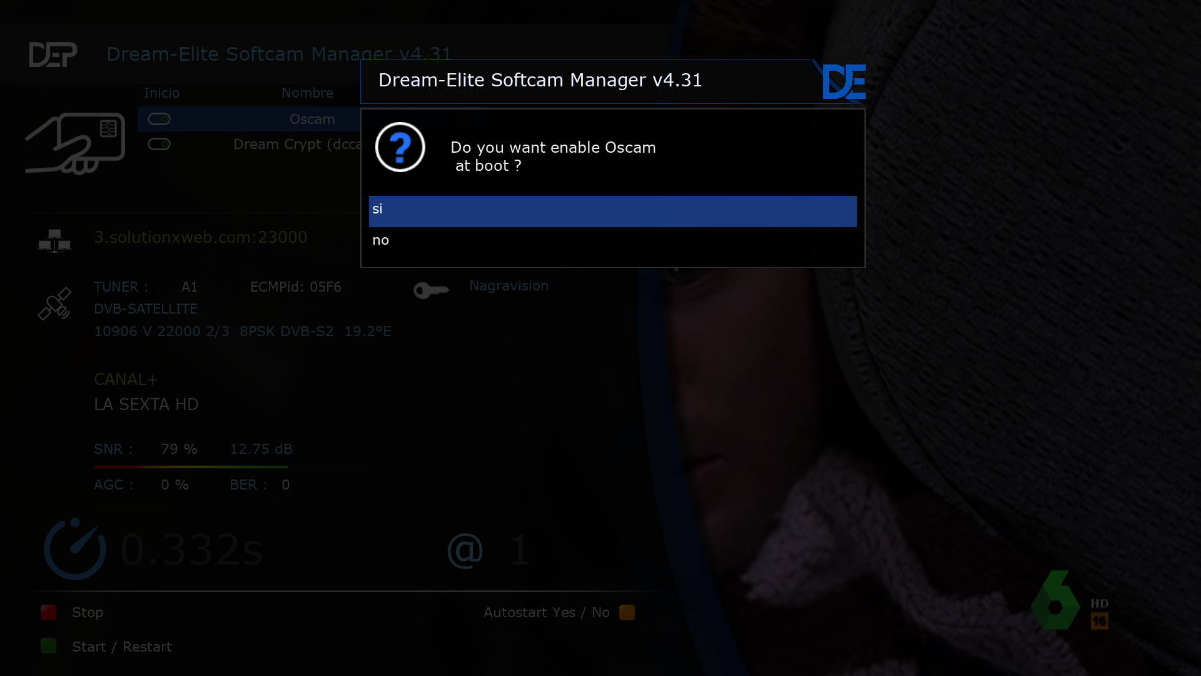Screen dimensions: 1201x676
Task: Toggle the Oscam start switch
Action: tap(159, 119)
